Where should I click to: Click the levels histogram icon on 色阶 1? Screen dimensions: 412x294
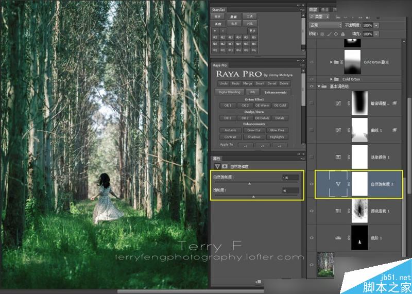pyautogui.click(x=338, y=238)
